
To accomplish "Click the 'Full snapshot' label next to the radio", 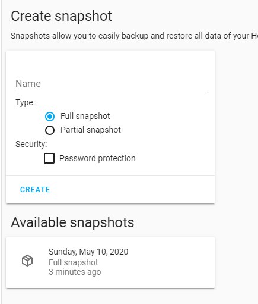I will click(x=85, y=116).
